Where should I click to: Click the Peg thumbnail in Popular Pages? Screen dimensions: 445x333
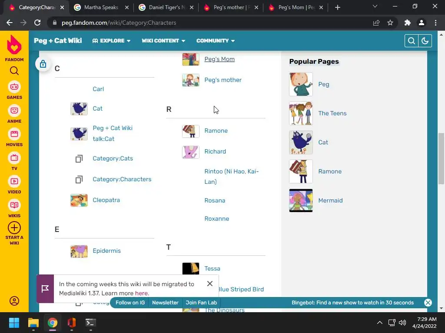[x=301, y=84]
